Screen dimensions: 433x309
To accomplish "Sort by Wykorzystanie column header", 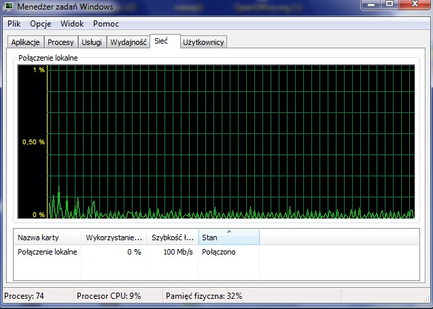I will [x=114, y=238].
